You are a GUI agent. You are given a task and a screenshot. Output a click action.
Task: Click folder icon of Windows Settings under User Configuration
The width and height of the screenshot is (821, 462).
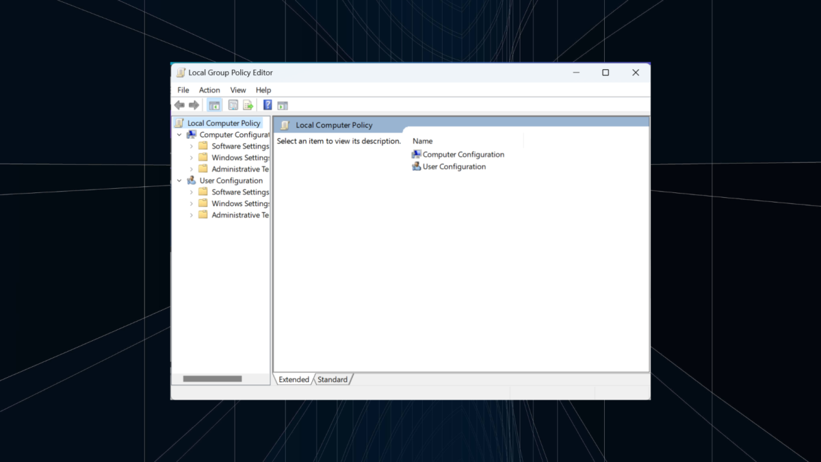click(x=203, y=203)
